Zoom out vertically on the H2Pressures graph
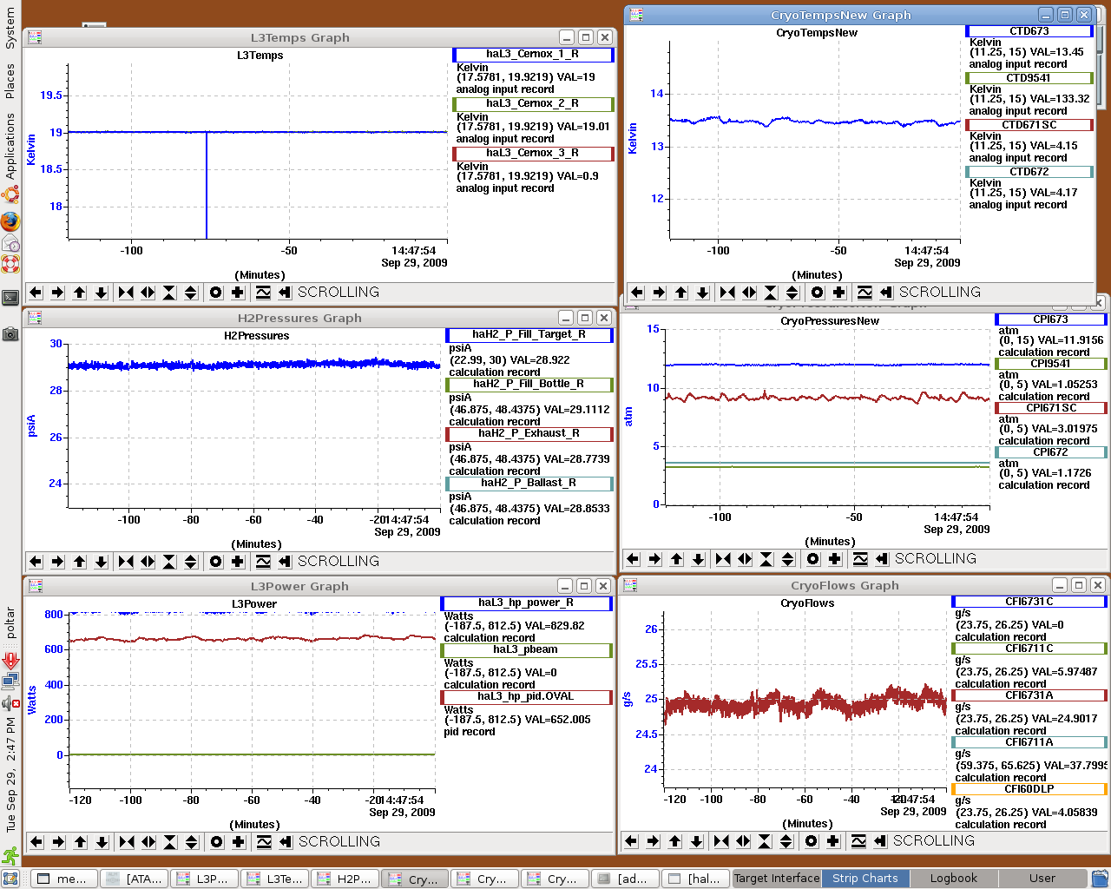The width and height of the screenshot is (1111, 889). (191, 562)
